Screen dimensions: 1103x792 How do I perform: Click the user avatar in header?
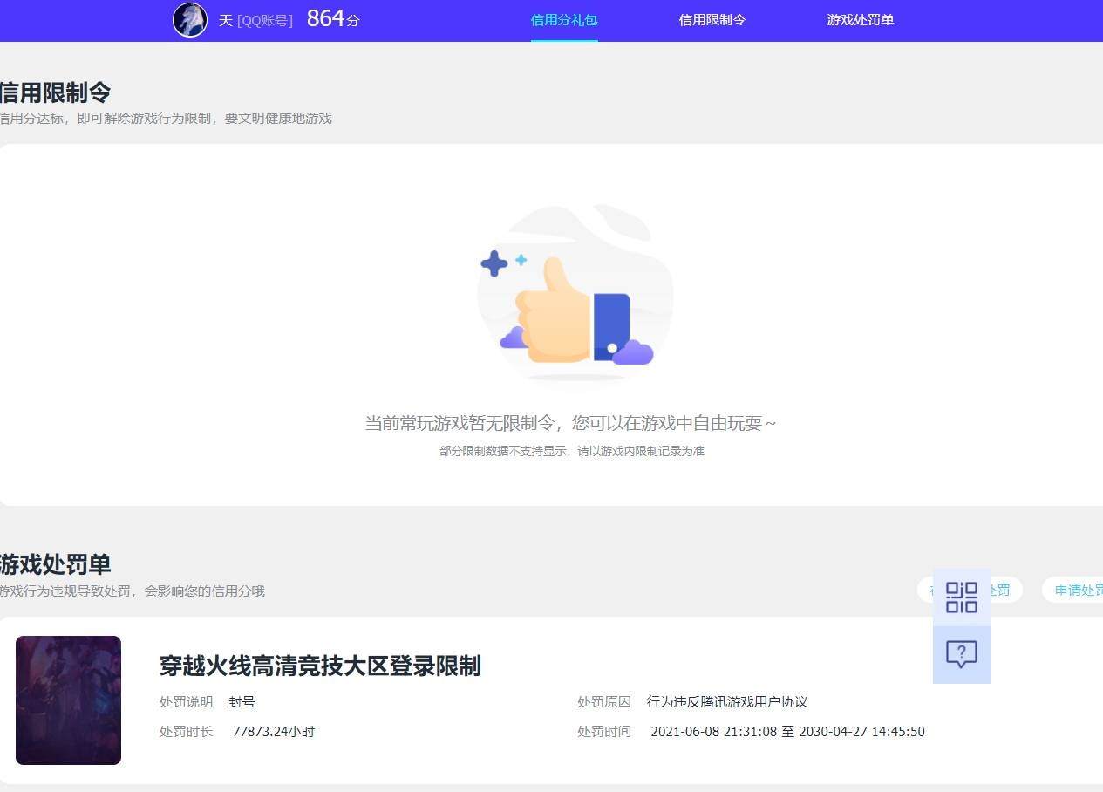(x=190, y=20)
